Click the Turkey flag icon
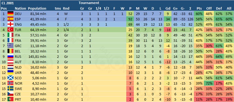 point(10,30)
